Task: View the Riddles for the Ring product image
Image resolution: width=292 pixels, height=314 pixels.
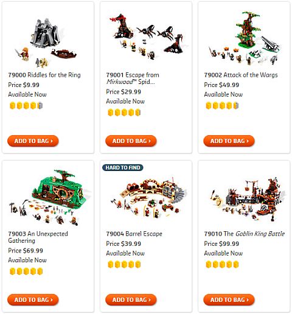Action: tap(46, 43)
